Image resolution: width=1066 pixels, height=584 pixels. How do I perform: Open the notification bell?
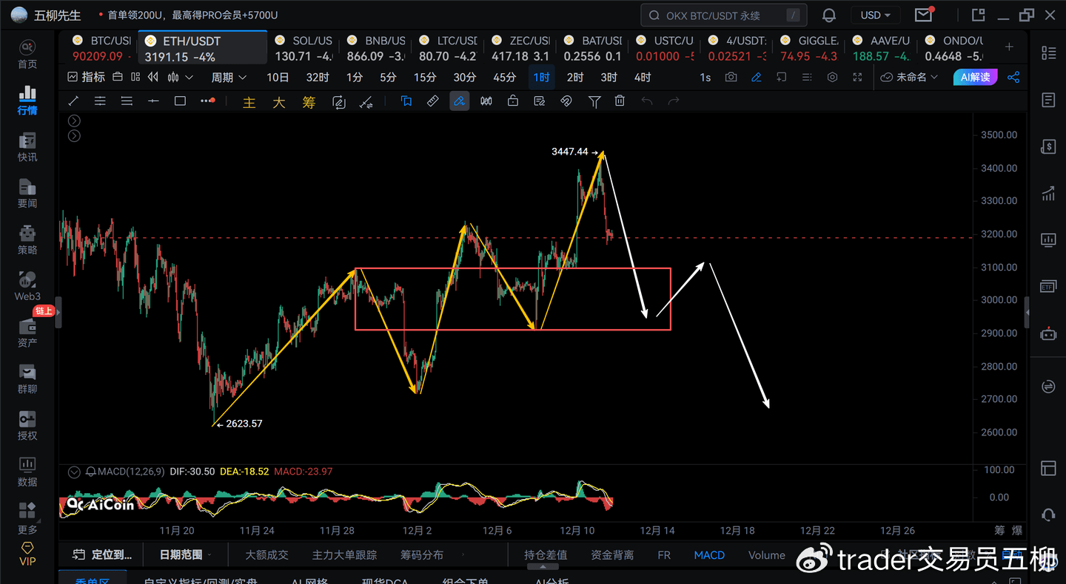click(829, 16)
